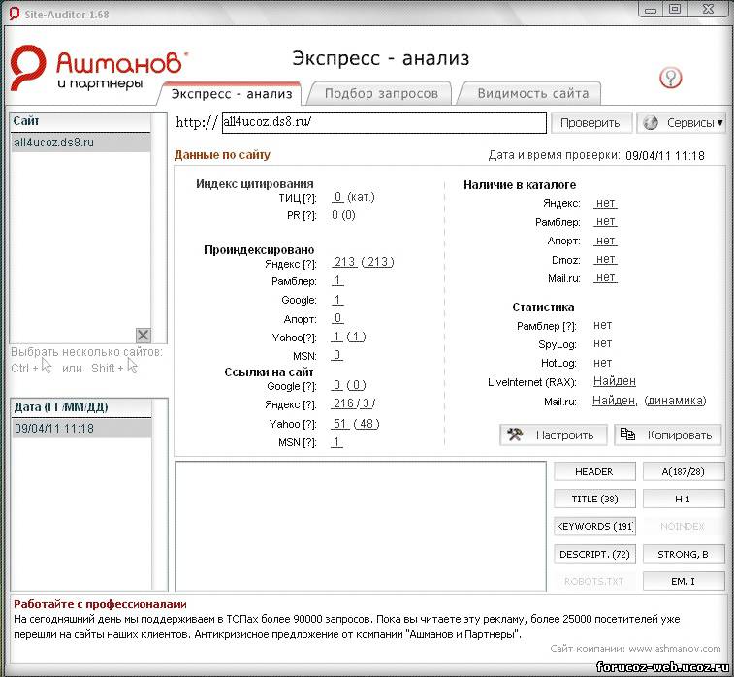This screenshot has height=677, width=734.
Task: Open Yahoo indexed 1 link
Action: 336,337
